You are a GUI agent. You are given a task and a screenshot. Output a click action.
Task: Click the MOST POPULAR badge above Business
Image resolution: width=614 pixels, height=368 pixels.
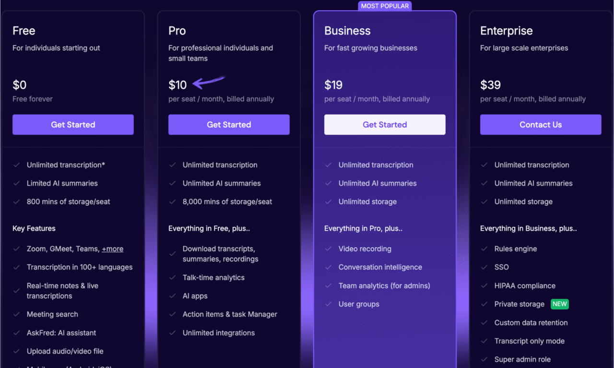tap(385, 6)
